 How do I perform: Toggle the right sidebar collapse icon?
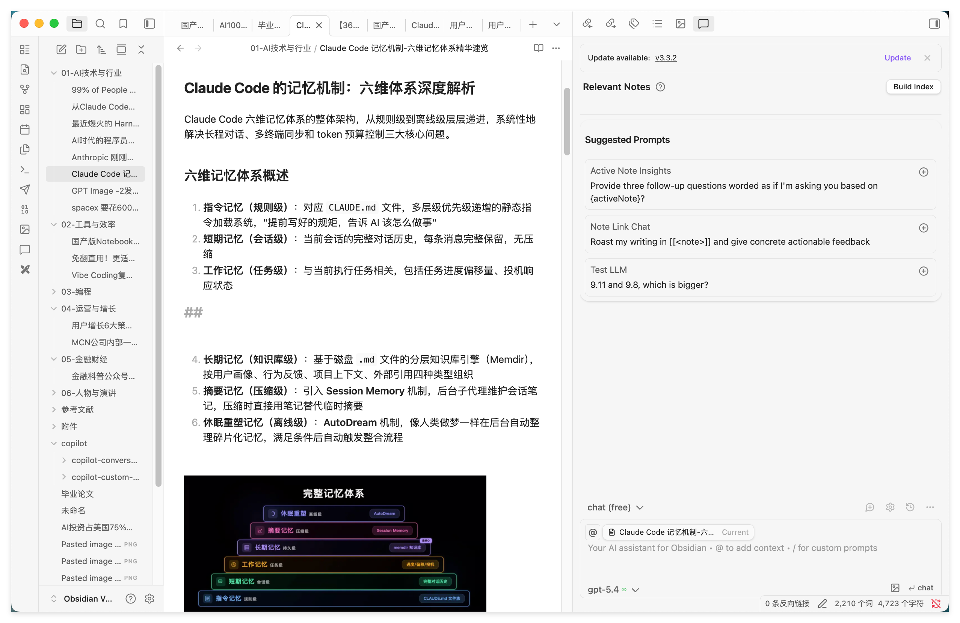click(x=934, y=24)
